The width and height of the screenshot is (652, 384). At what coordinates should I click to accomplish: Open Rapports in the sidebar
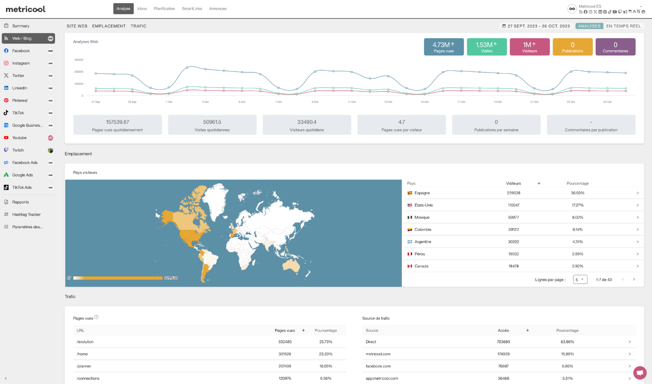(28, 202)
